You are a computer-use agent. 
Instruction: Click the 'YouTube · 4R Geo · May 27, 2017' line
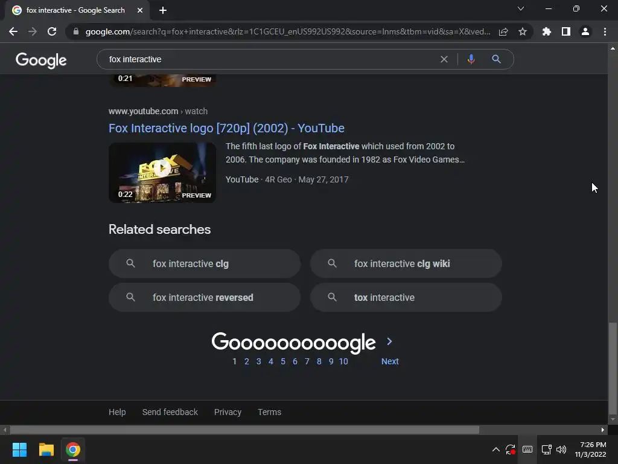click(x=287, y=179)
